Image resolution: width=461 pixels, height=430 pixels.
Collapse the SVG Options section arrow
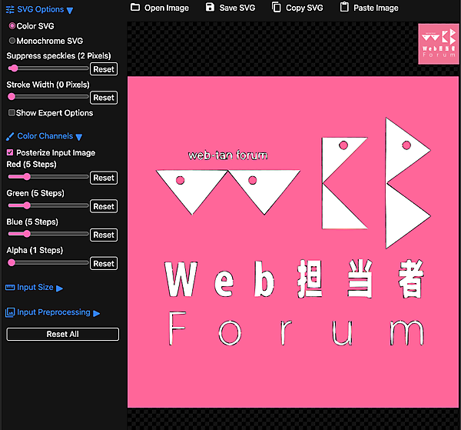(70, 11)
